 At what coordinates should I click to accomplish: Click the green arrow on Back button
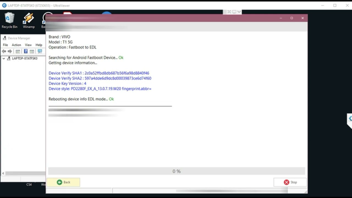(59, 182)
